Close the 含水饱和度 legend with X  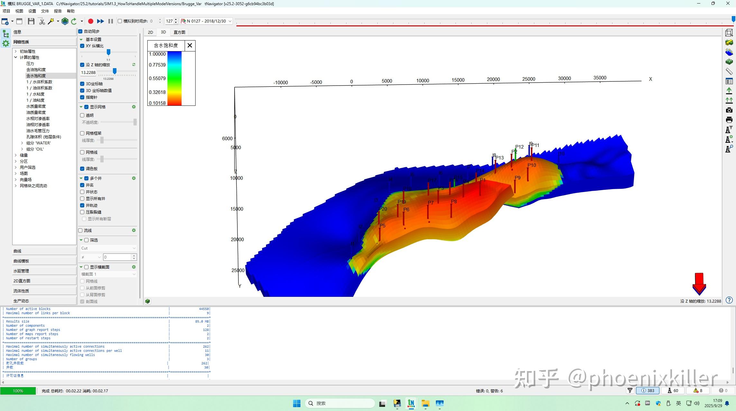[190, 45]
